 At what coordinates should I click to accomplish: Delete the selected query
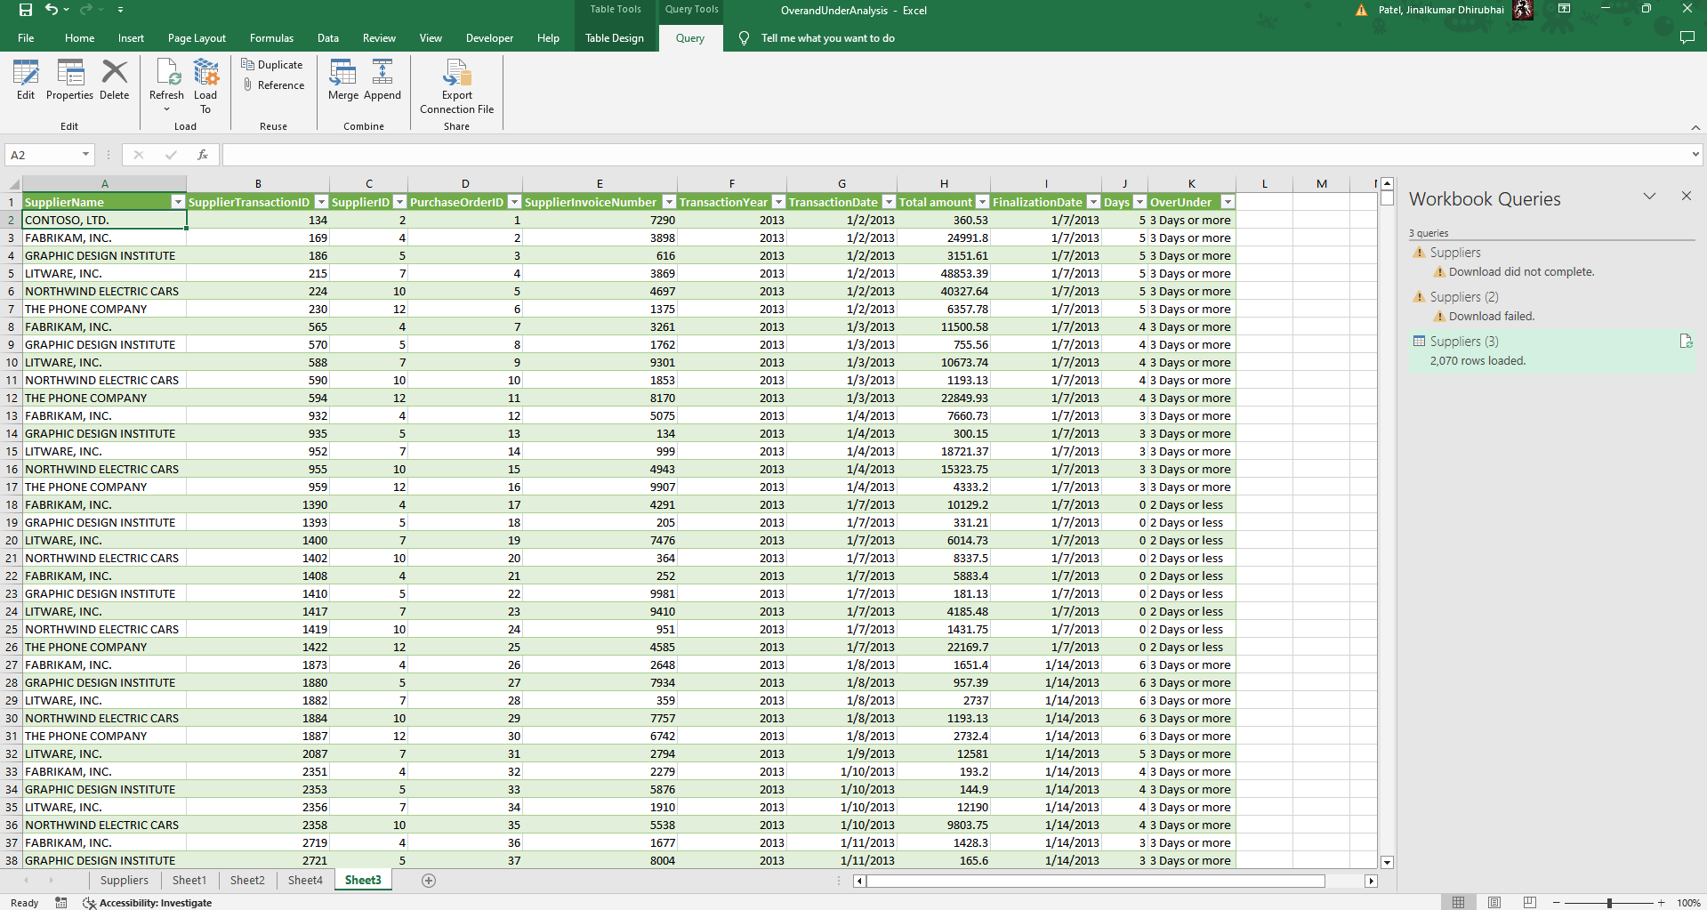click(114, 80)
